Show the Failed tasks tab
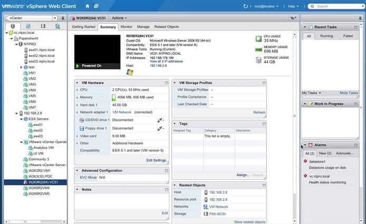 point(348,36)
